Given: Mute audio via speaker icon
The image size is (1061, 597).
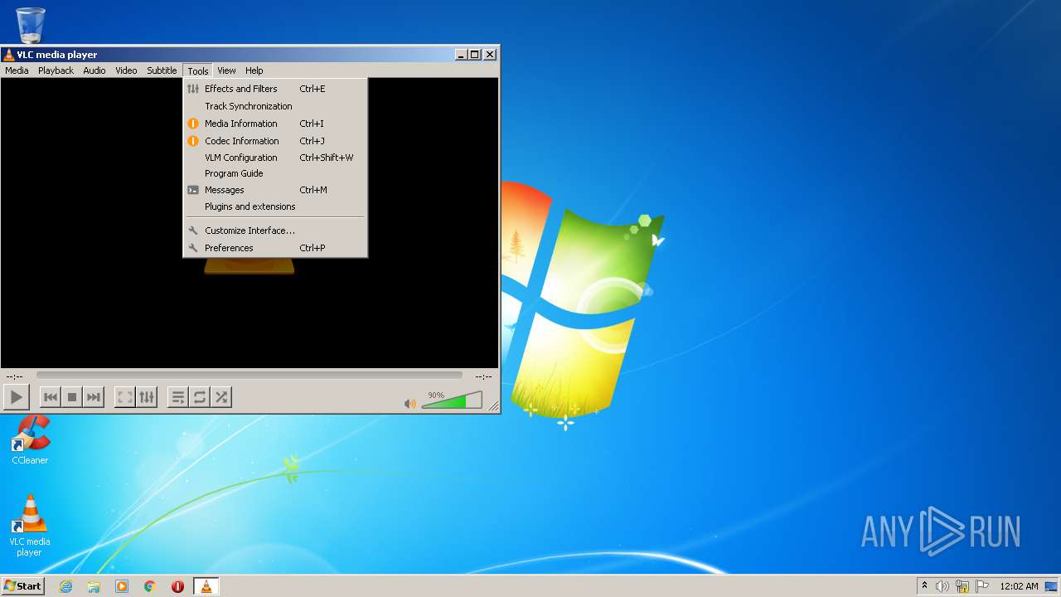Looking at the screenshot, I should (x=409, y=403).
